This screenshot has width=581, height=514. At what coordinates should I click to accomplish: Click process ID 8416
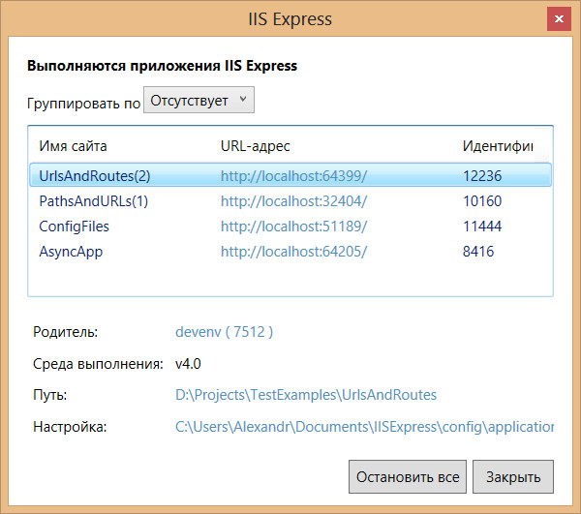click(478, 252)
